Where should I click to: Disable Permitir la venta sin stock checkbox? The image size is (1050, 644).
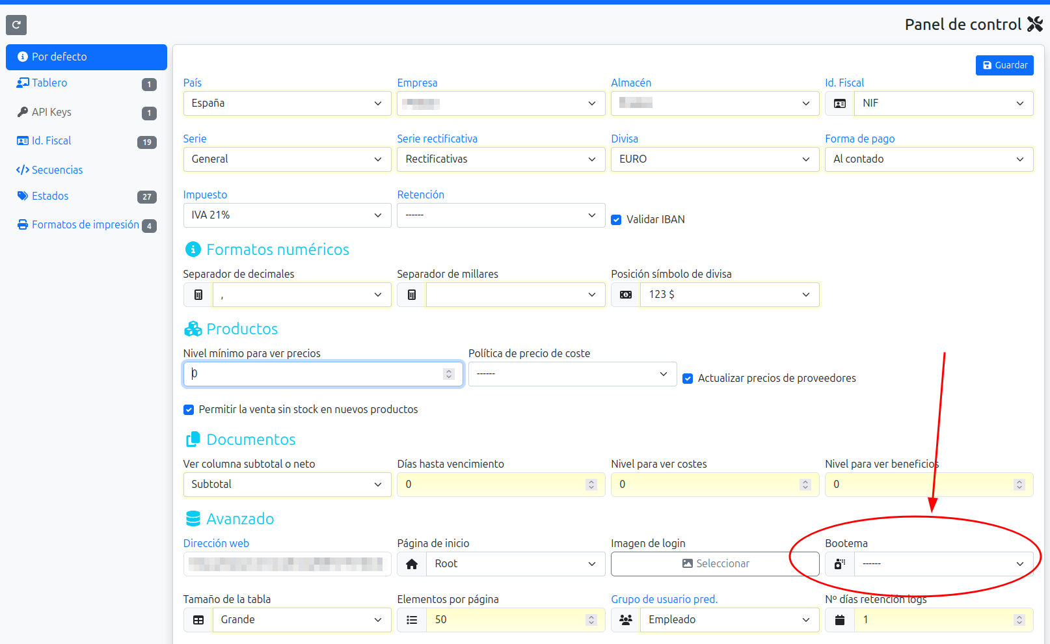(189, 410)
